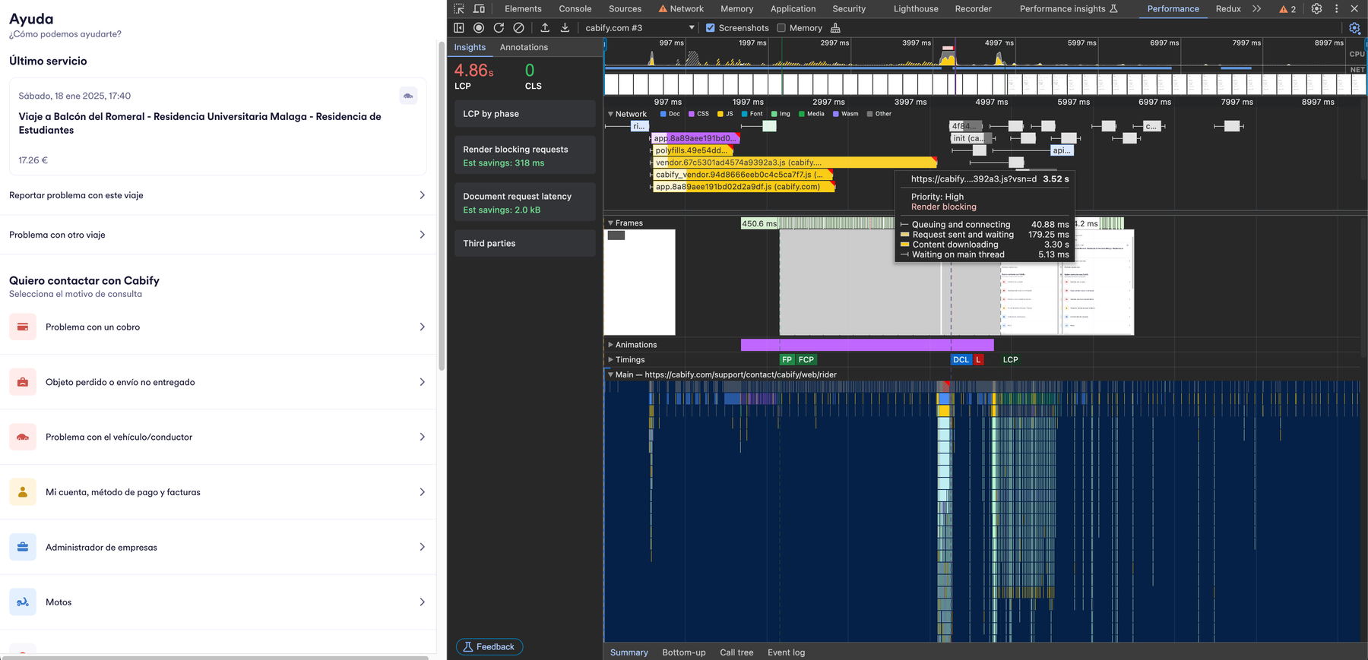Expand the Timings track
This screenshot has width=1368, height=660.
tap(610, 360)
